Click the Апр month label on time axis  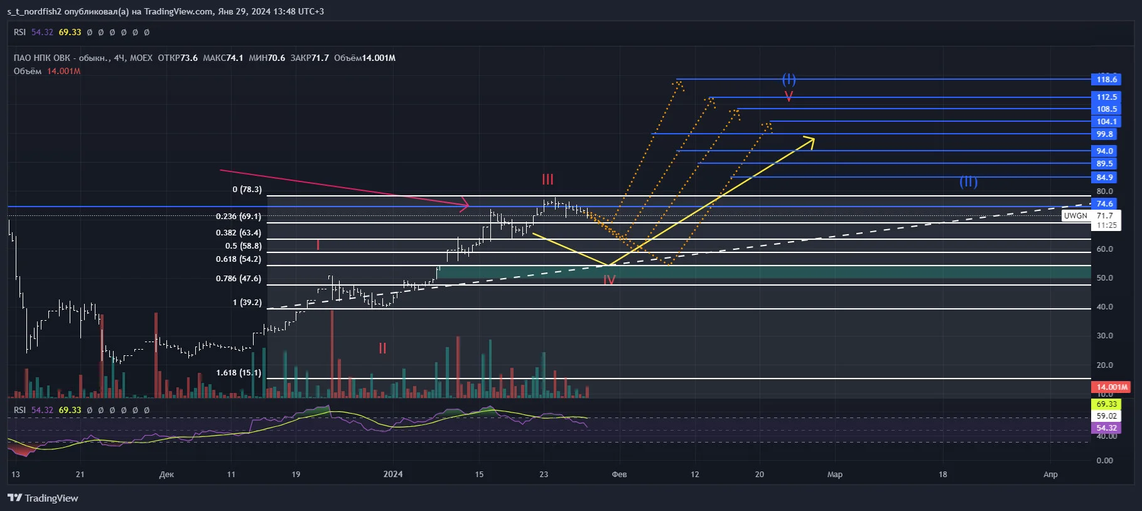(1050, 474)
